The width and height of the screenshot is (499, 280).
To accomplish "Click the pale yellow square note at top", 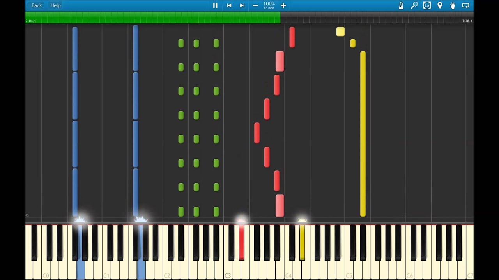I will pos(340,31).
